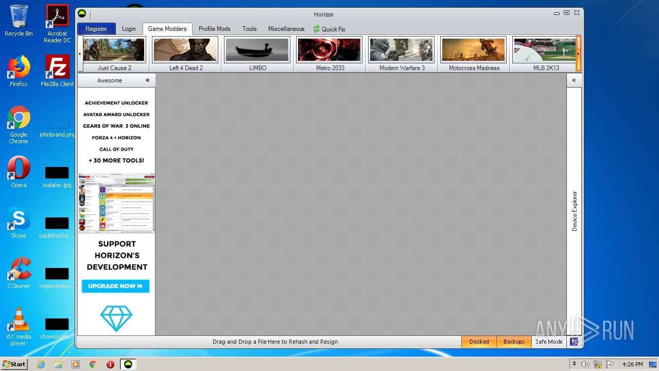Image resolution: width=659 pixels, height=371 pixels.
Task: Click the Chrome taskbar icon
Action: click(x=93, y=364)
